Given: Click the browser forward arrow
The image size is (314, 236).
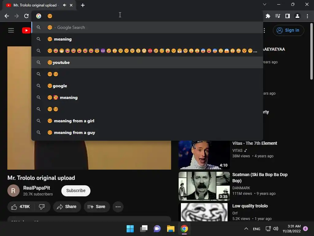Looking at the screenshot, I should 17,16.
